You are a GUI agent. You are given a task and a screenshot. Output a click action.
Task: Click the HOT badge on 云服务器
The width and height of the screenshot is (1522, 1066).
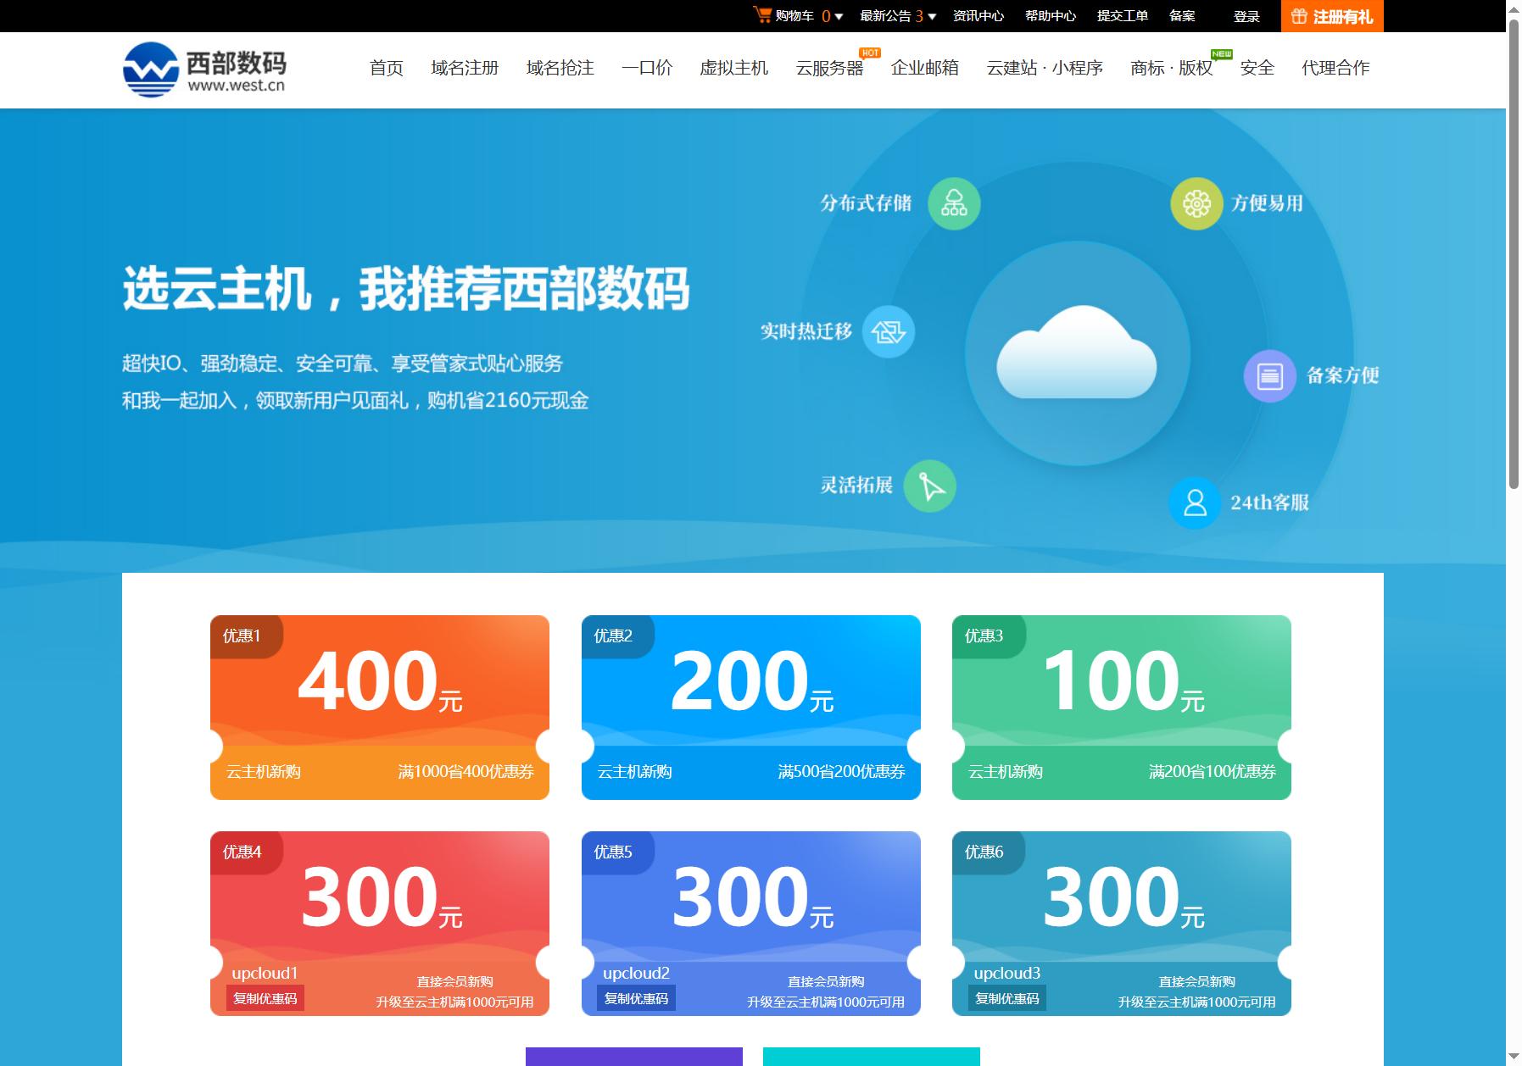[870, 53]
